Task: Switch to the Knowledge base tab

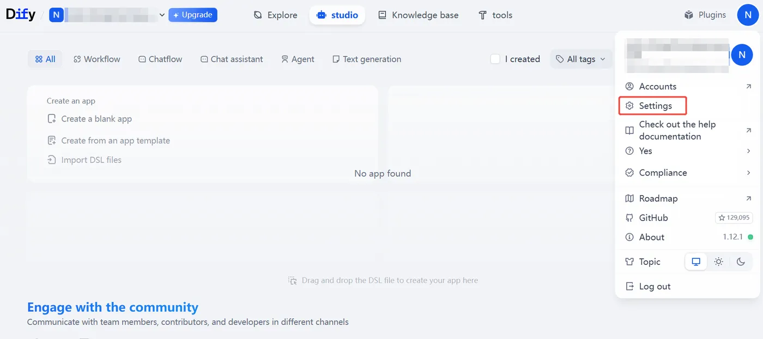Action: coord(419,15)
